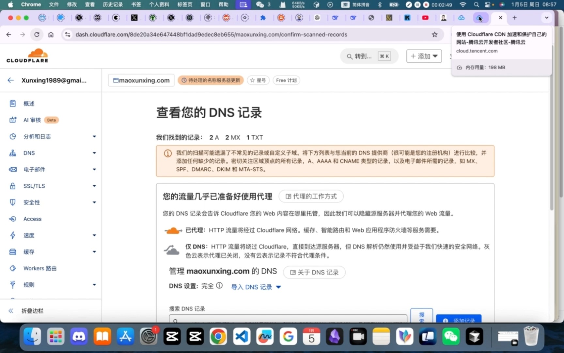Select Workers 路由 in the sidebar

coord(40,268)
